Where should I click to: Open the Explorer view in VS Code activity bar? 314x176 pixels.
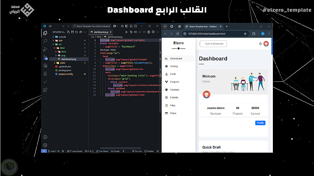point(45,33)
